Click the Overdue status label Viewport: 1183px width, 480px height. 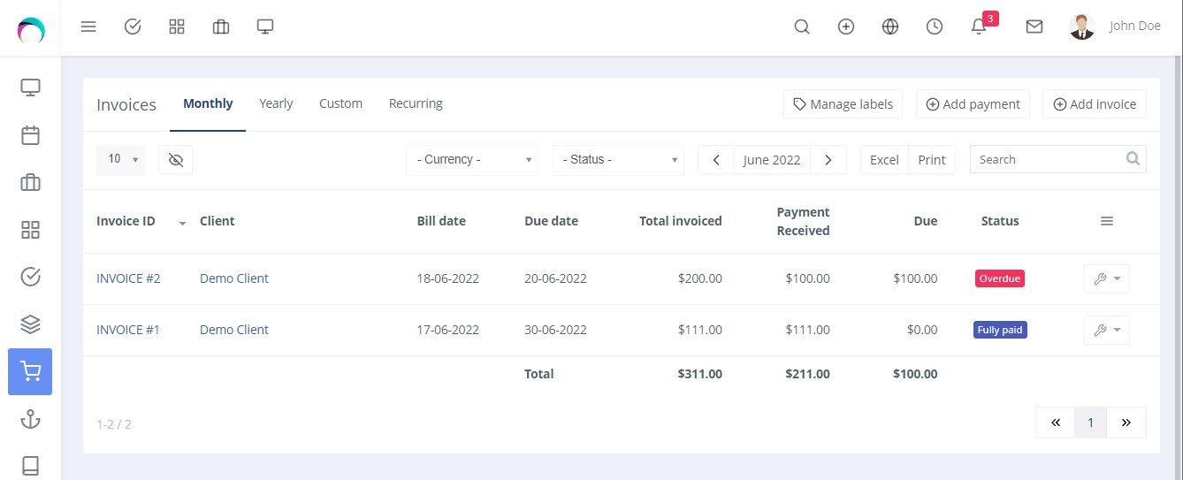click(1000, 278)
